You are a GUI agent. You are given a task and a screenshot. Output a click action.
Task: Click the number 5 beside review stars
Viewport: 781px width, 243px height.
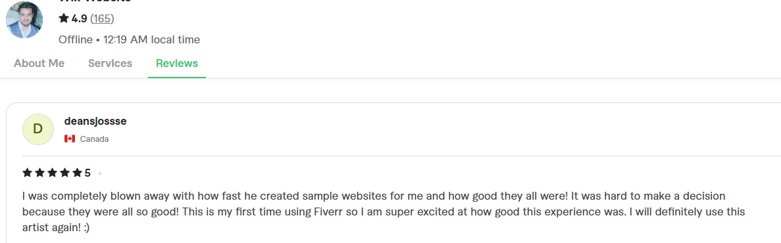coord(88,173)
